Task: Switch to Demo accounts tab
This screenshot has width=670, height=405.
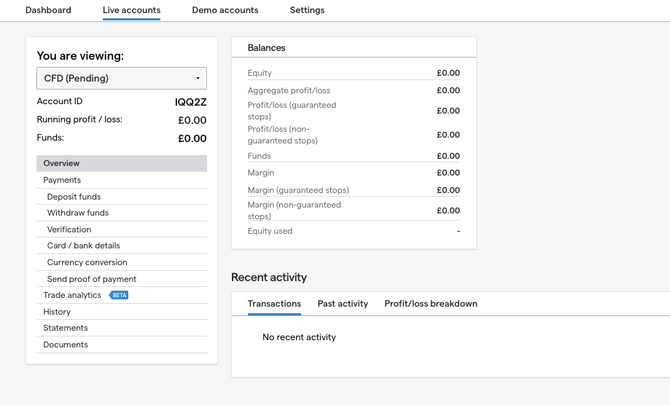Action: click(x=225, y=10)
